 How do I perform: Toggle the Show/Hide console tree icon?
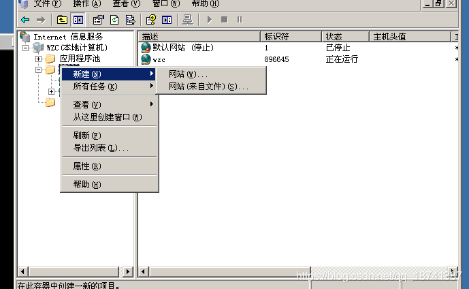point(78,20)
